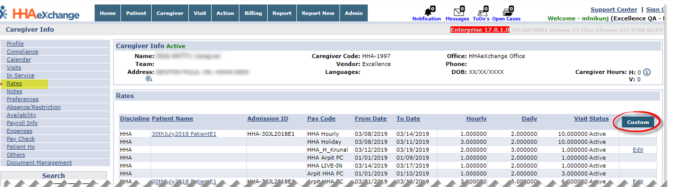Sort by the Discipline column header
Image resolution: width=675 pixels, height=187 pixels.
pos(135,119)
